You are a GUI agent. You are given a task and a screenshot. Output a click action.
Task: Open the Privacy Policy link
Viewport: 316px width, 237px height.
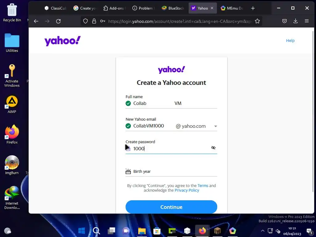pos(187,190)
